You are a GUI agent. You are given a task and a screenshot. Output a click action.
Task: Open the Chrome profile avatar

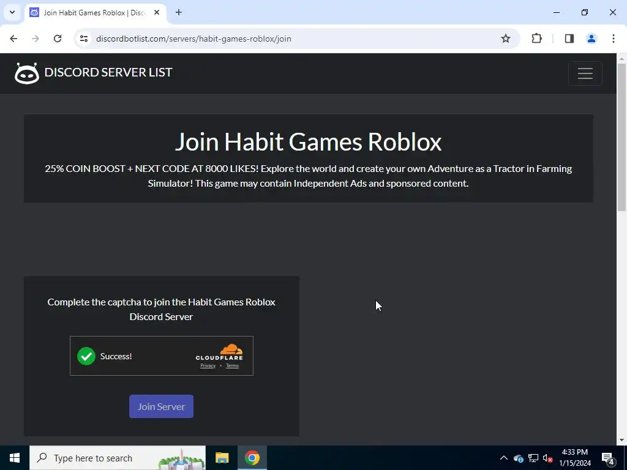591,39
